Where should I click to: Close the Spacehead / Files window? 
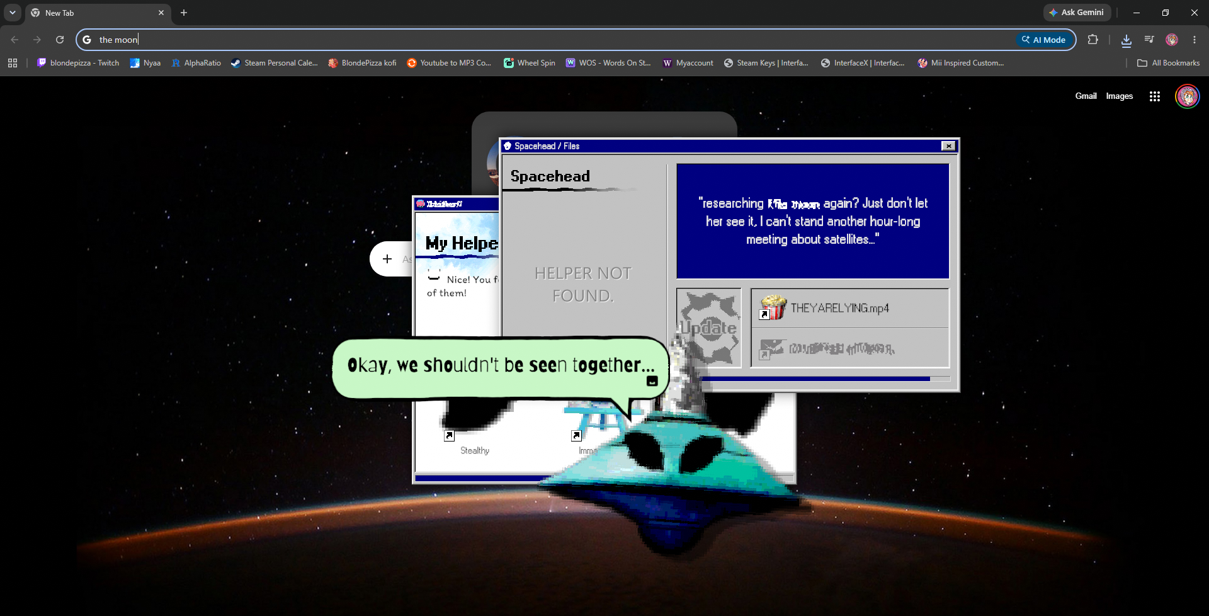coord(948,146)
